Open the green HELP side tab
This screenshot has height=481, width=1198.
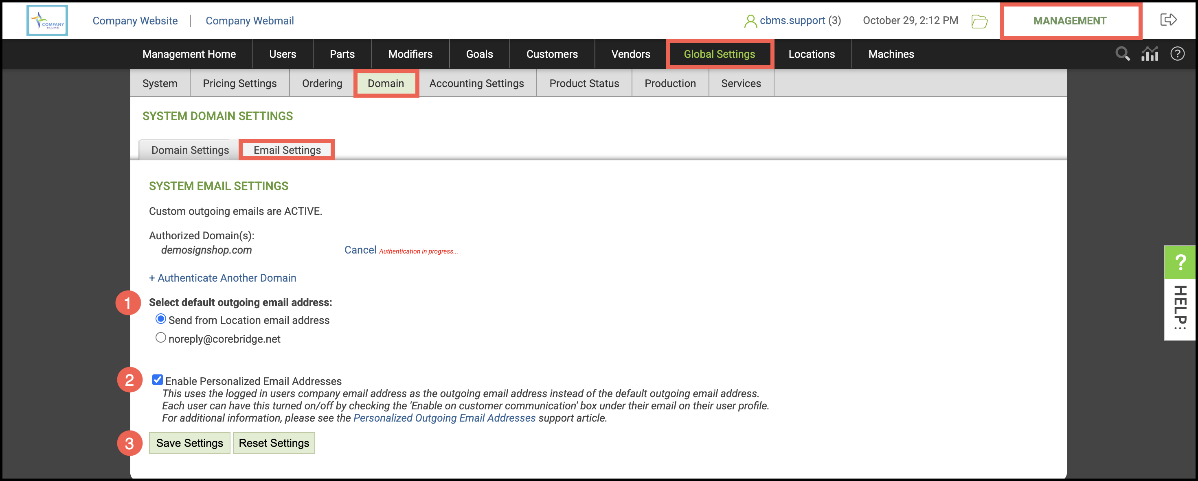click(x=1179, y=293)
